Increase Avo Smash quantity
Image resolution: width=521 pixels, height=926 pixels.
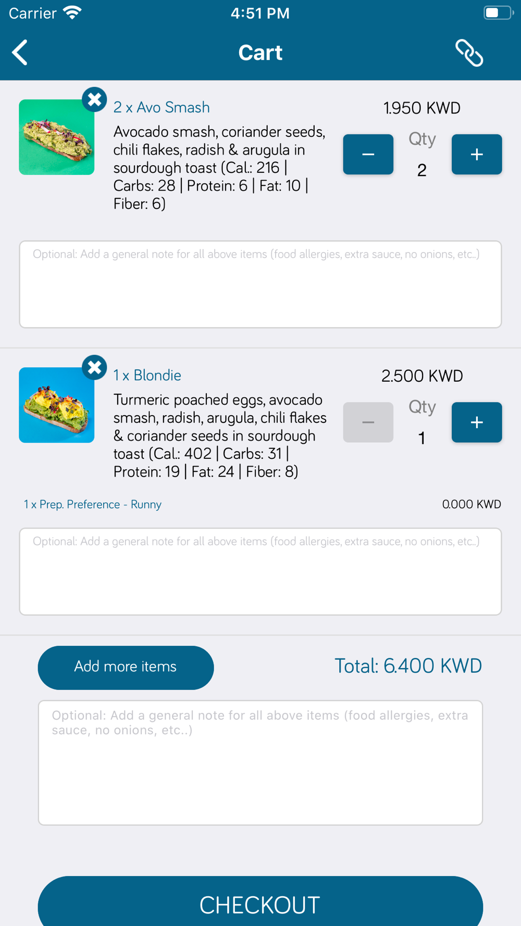pos(477,154)
